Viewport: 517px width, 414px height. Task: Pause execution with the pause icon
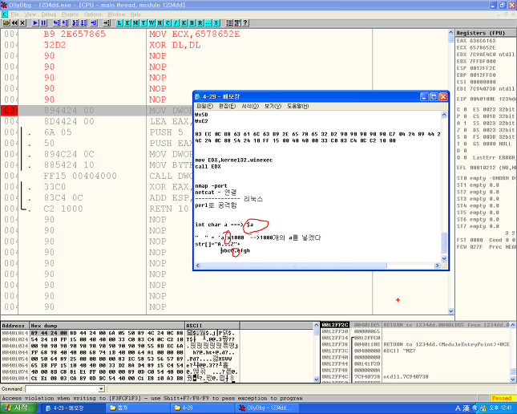pos(43,22)
